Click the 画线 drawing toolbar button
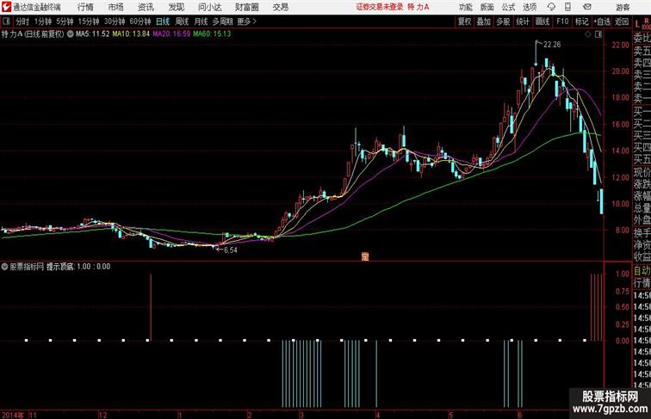The image size is (651, 419). [542, 22]
